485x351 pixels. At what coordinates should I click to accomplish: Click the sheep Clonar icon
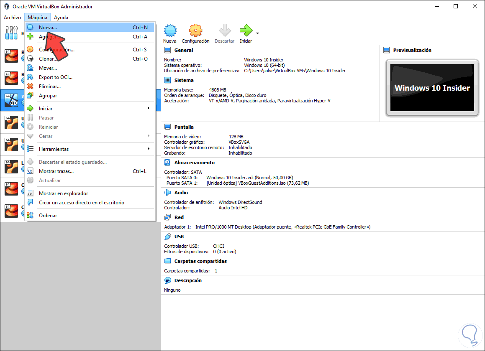click(30, 58)
